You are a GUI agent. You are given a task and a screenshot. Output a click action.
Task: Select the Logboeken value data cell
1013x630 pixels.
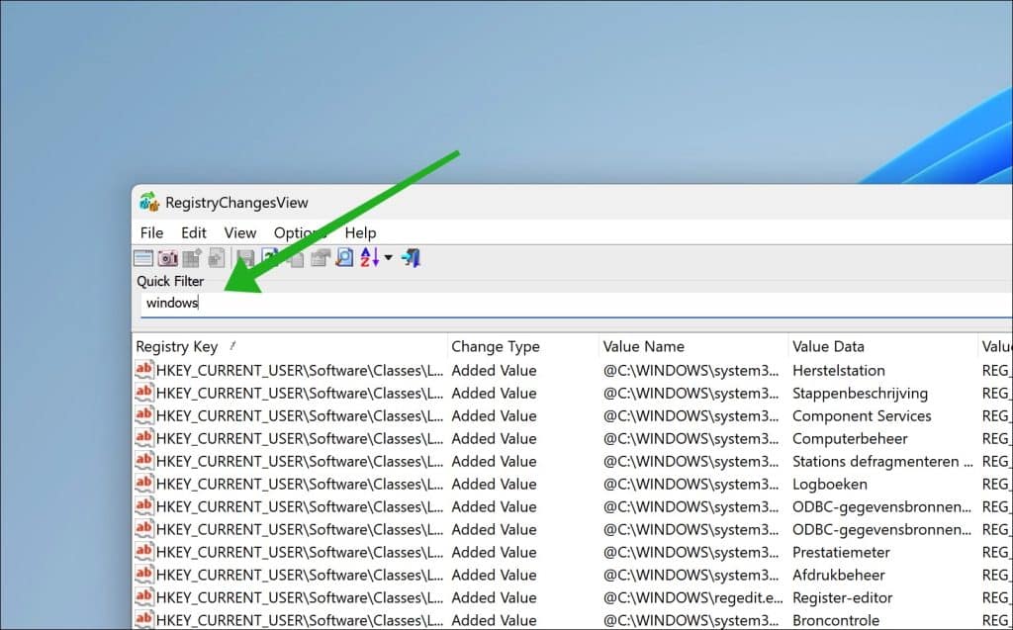(x=830, y=484)
